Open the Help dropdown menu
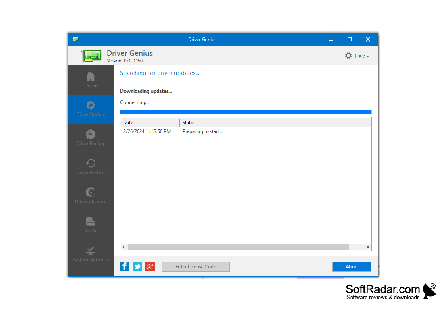Image resolution: width=446 pixels, height=310 pixels. tap(362, 56)
